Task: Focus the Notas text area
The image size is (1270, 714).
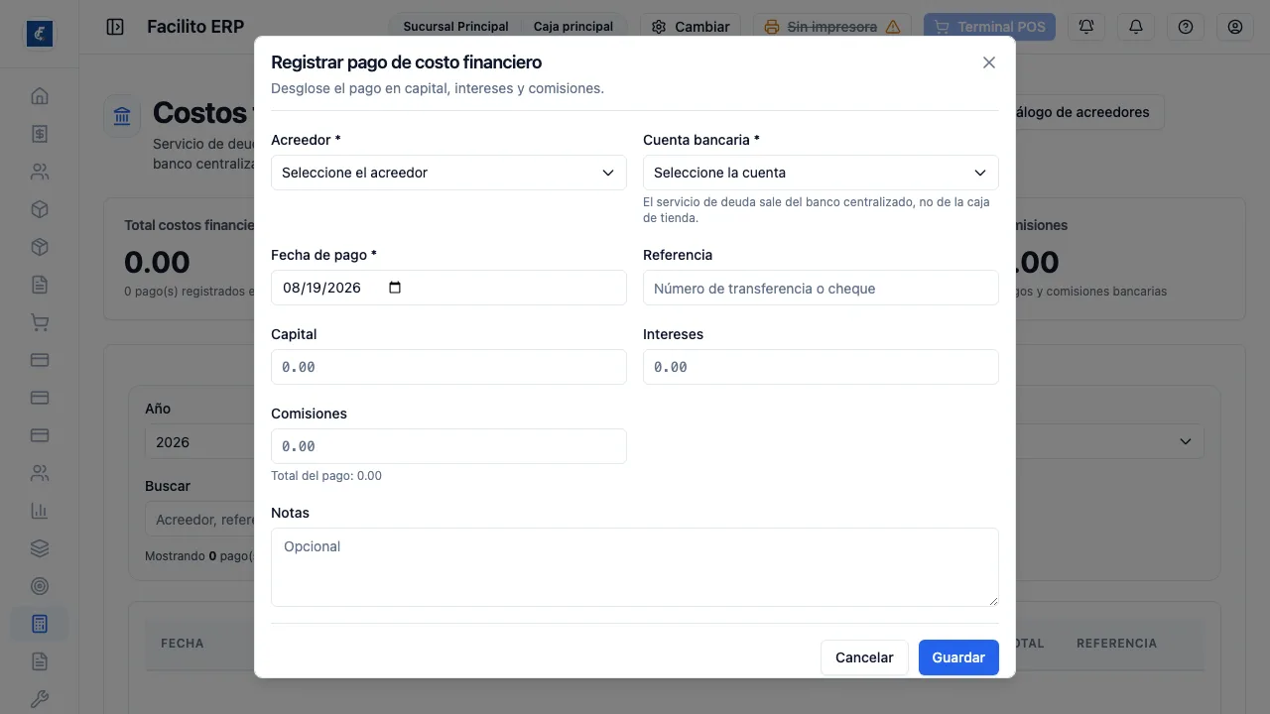Action: (635, 567)
